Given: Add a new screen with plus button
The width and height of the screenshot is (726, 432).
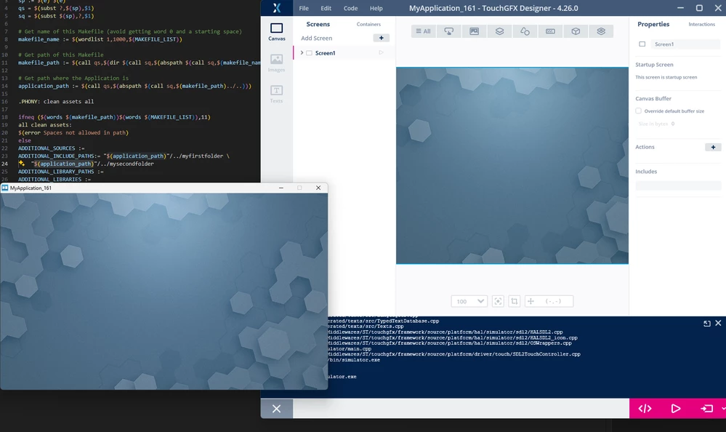Looking at the screenshot, I should point(381,38).
